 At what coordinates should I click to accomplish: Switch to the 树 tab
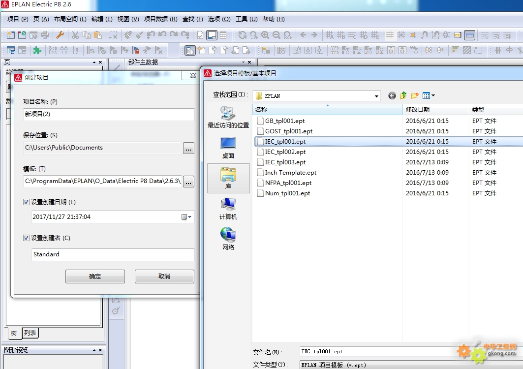14,333
